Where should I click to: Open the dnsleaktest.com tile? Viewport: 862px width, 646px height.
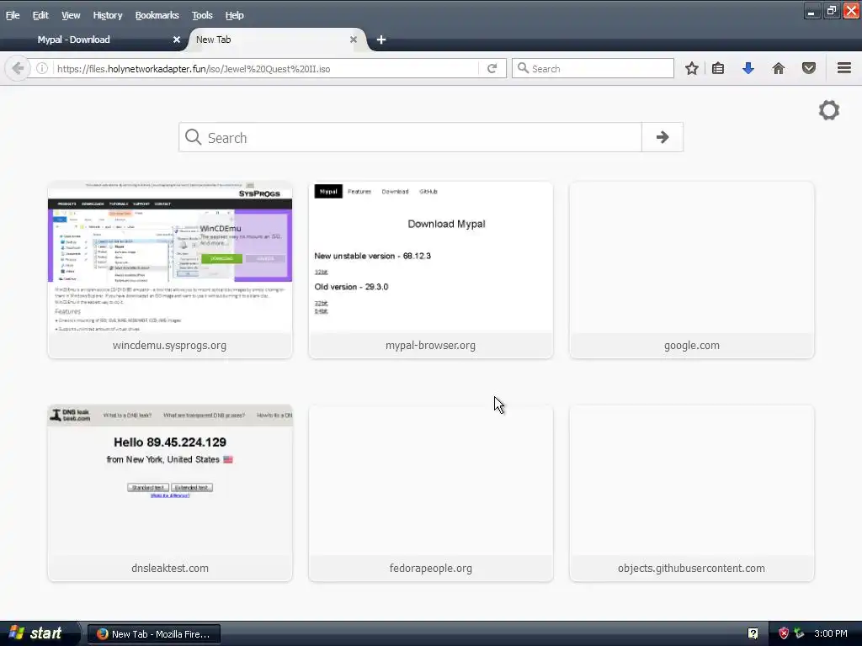[x=170, y=493]
